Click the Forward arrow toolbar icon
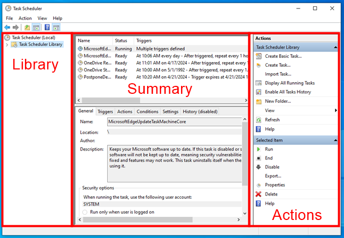This screenshot has width=344, height=238. 15,28
